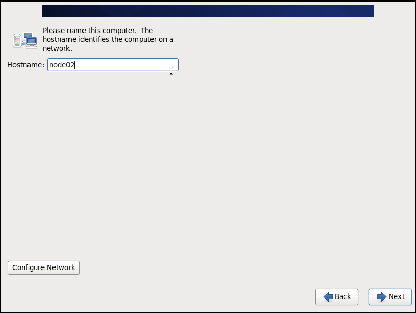The height and width of the screenshot is (313, 416).
Task: Click the server tower in the hostname graphic
Action: coord(17,40)
